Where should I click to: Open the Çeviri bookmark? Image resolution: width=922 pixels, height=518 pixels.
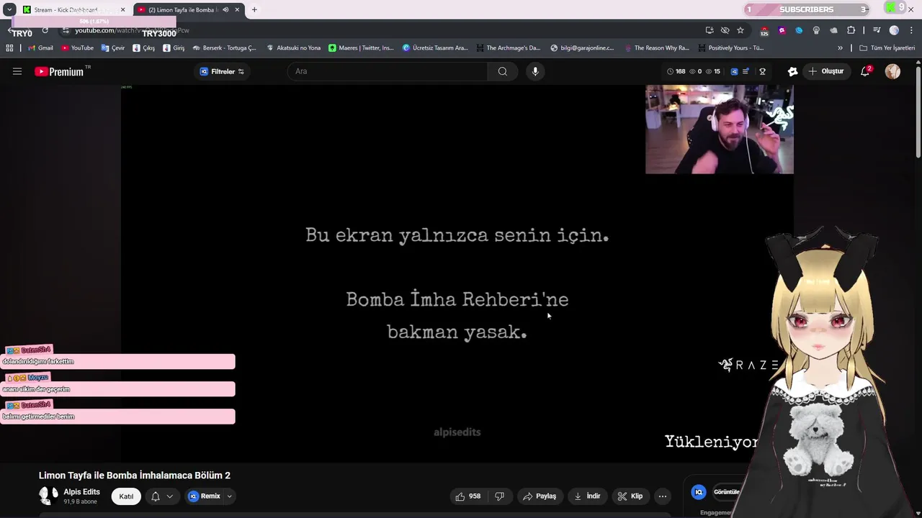pyautogui.click(x=113, y=48)
